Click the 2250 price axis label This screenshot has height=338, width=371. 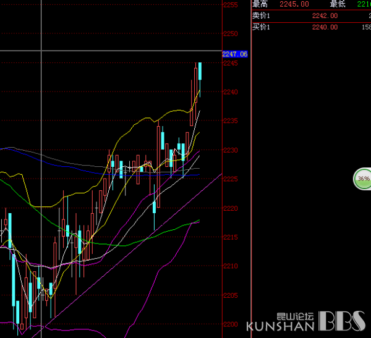point(231,33)
